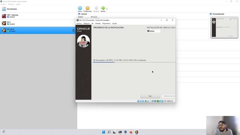Click the shared folders status bar icon

tap(150, 101)
